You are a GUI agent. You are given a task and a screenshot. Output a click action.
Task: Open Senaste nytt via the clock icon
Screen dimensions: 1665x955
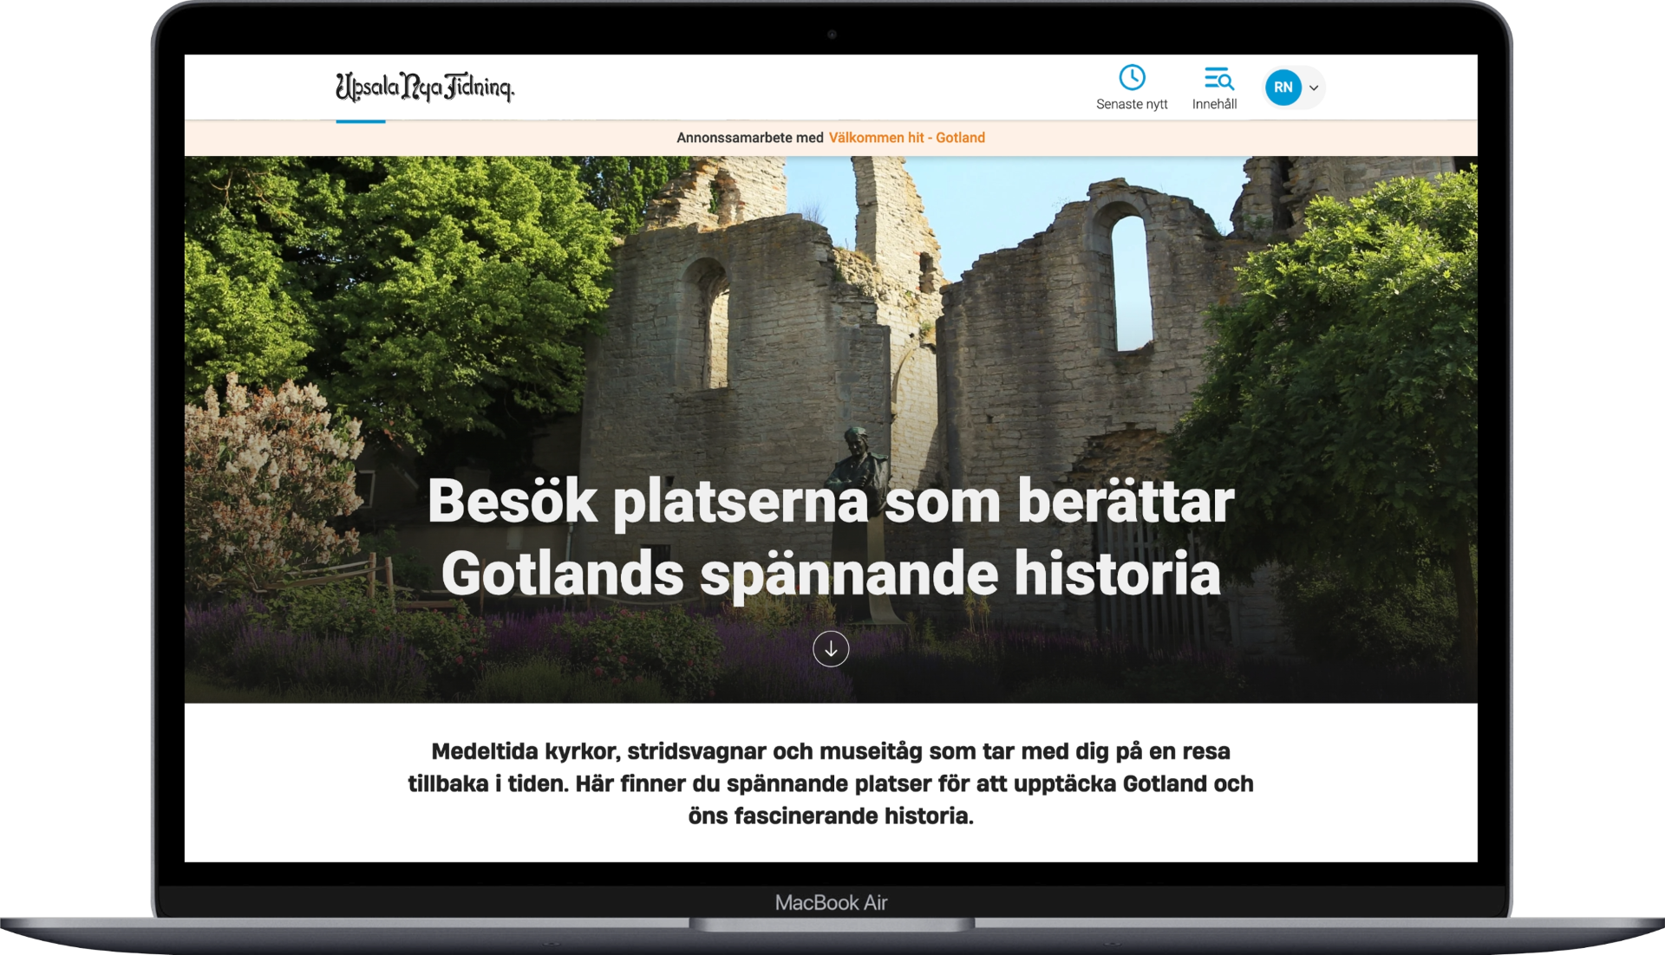[x=1132, y=77]
